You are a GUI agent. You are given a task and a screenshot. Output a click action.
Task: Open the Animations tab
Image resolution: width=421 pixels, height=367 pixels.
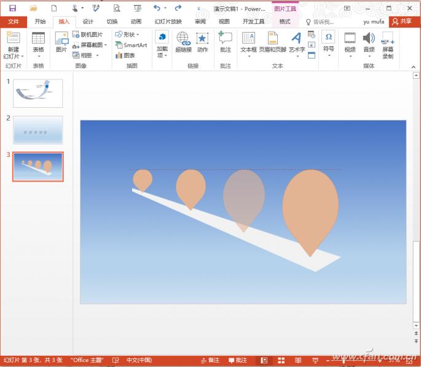point(136,22)
